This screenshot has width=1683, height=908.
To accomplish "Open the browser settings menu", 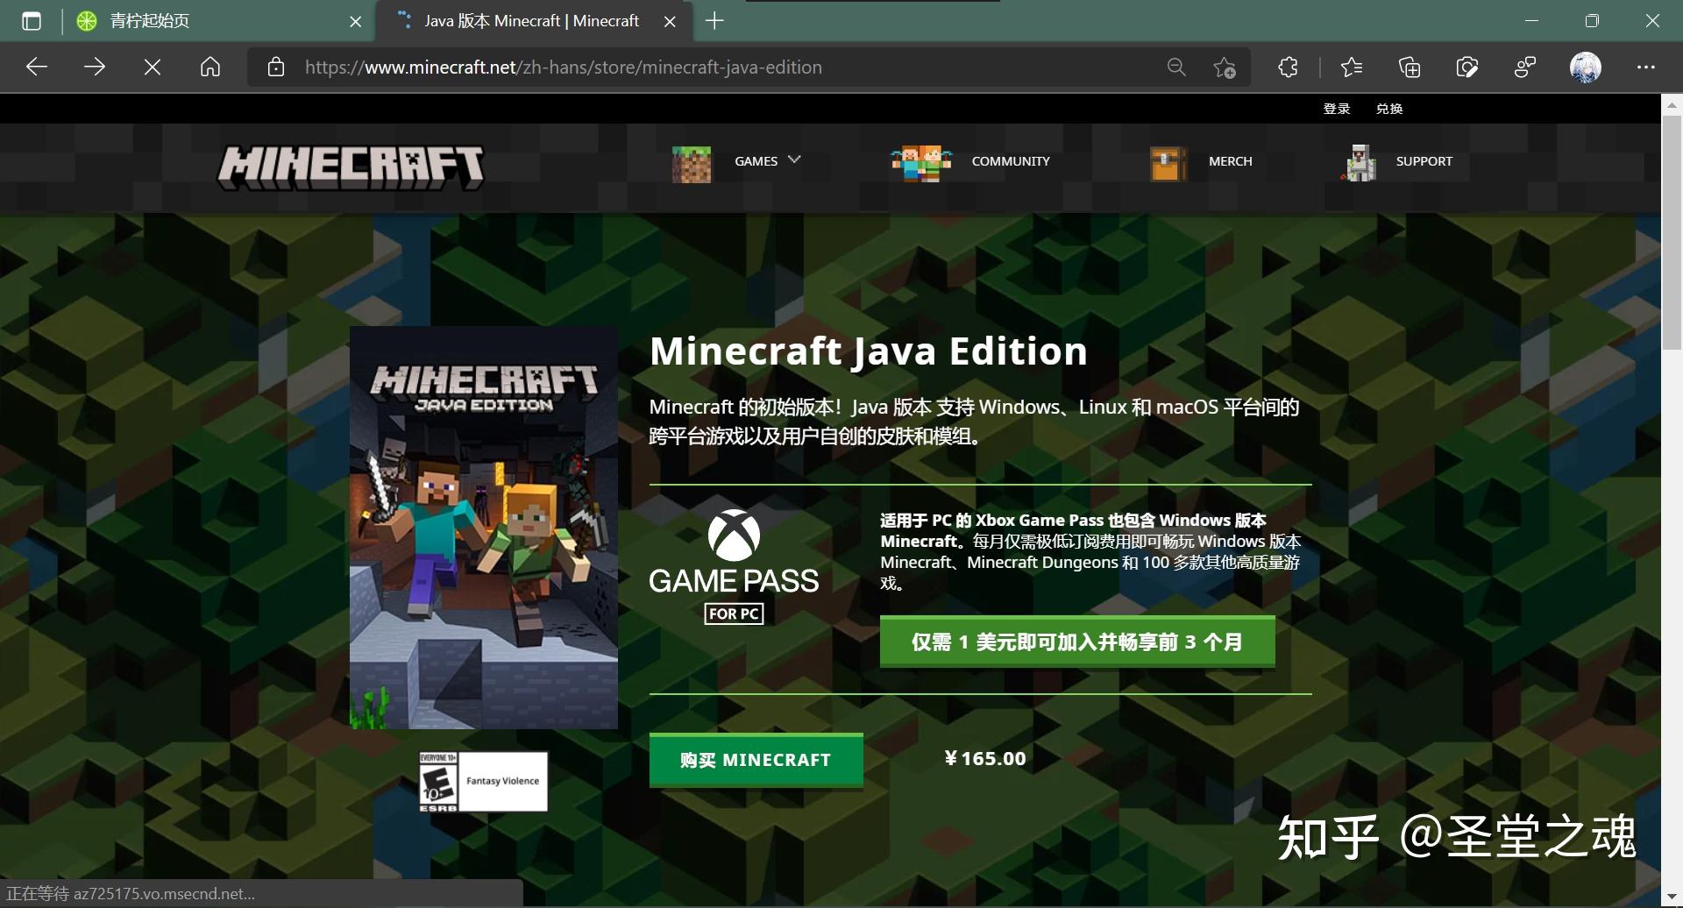I will (1646, 67).
